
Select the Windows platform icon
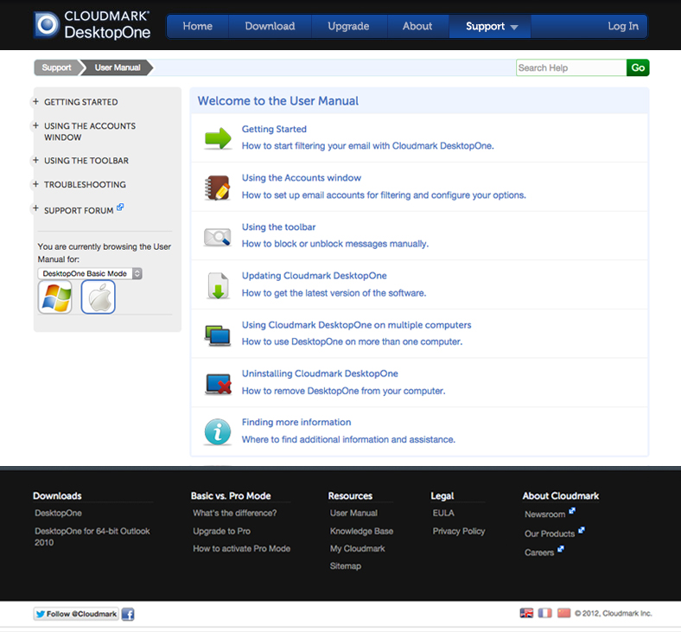coord(54,297)
